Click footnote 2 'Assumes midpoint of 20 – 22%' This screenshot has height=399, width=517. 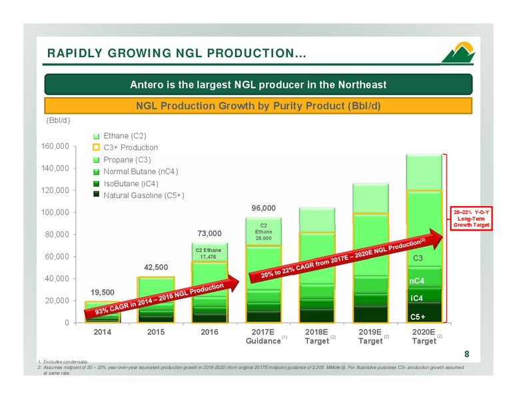[x=251, y=370]
